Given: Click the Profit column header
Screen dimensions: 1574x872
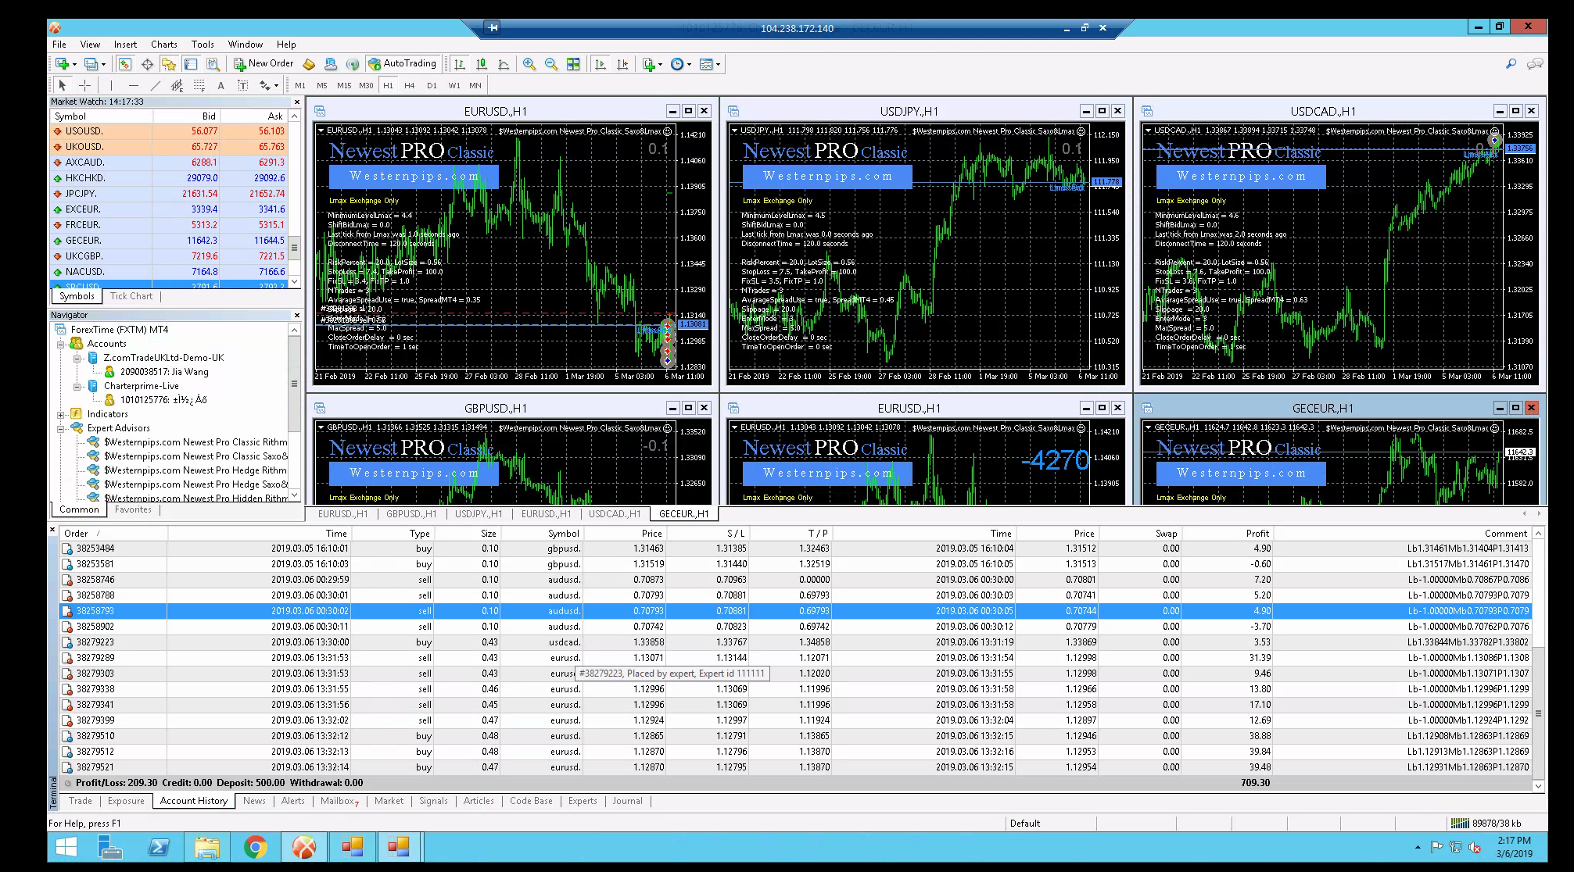Looking at the screenshot, I should point(1226,534).
